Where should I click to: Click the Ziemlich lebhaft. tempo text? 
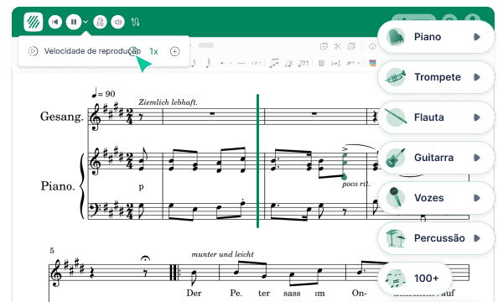coord(168,102)
